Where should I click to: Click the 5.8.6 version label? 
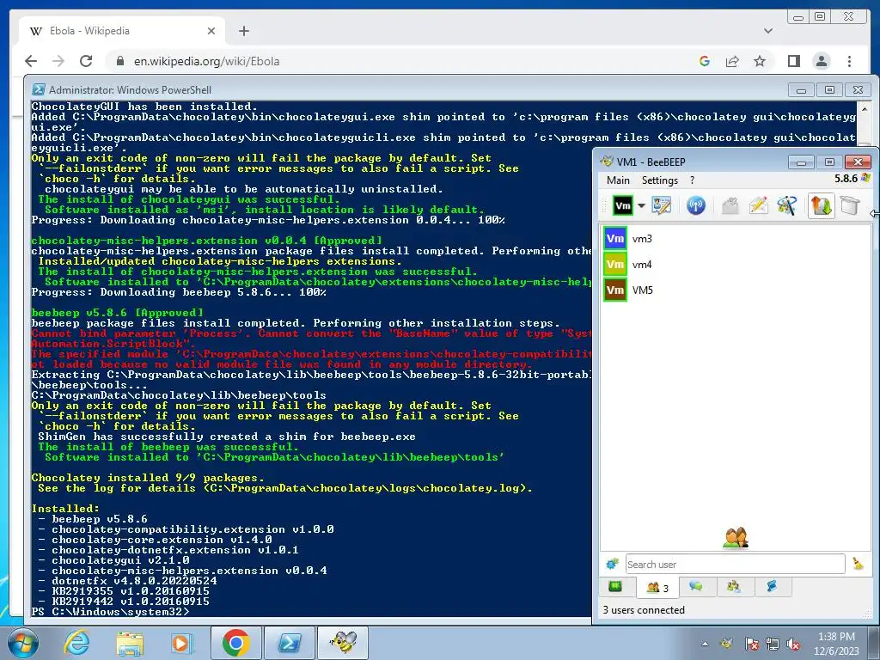tap(846, 179)
